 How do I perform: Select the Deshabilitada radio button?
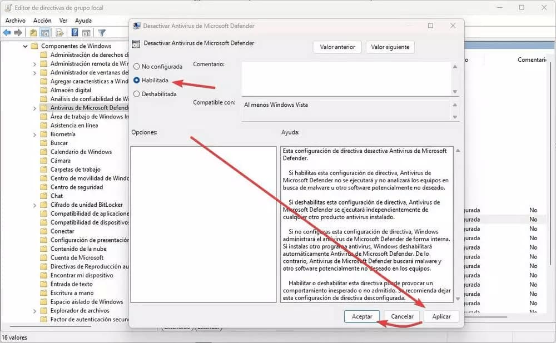[137, 94]
